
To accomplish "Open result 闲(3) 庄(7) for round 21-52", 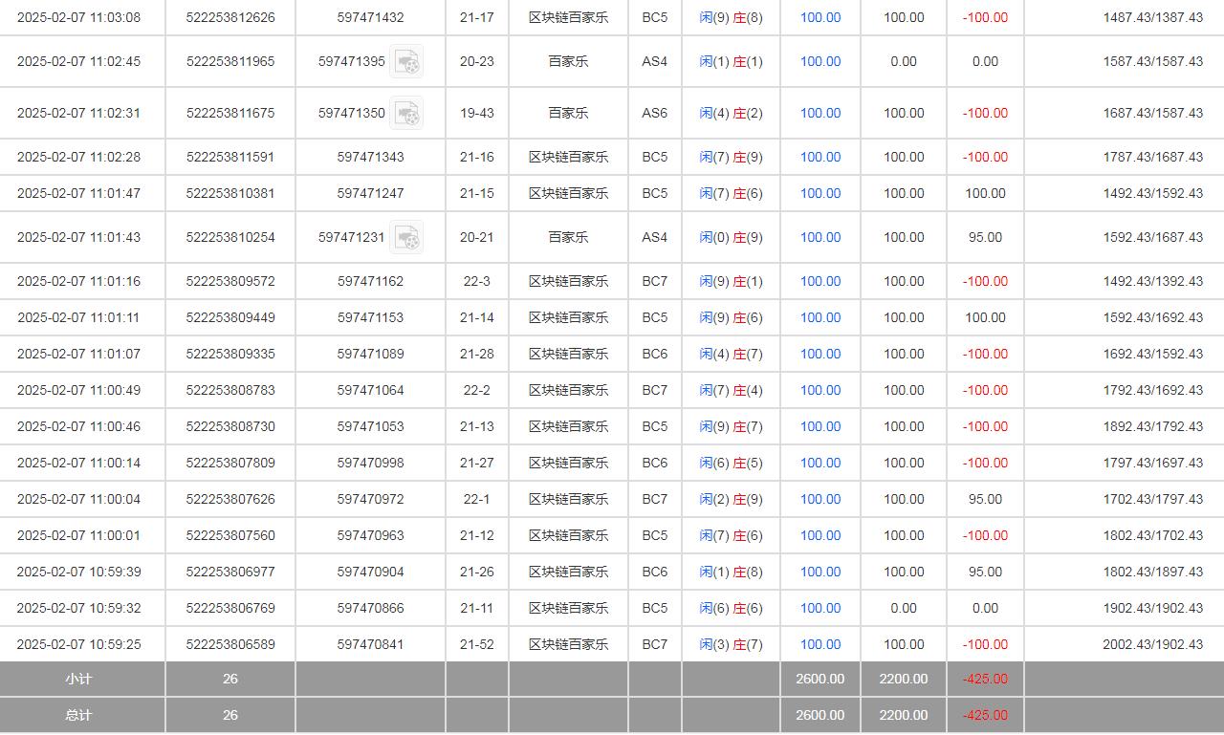I will 731,644.
